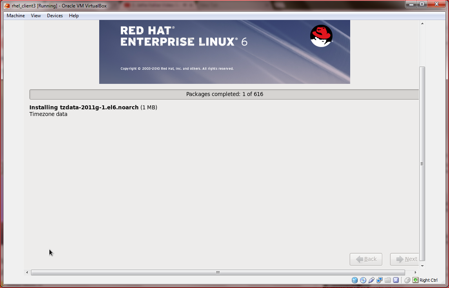Click the packages completed progress bar
The height and width of the screenshot is (288, 449).
pyautogui.click(x=224, y=94)
